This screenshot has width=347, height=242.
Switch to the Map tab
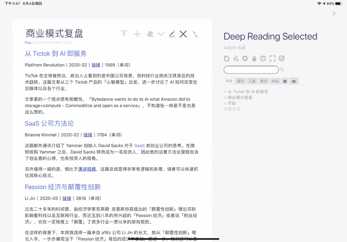tap(275, 81)
